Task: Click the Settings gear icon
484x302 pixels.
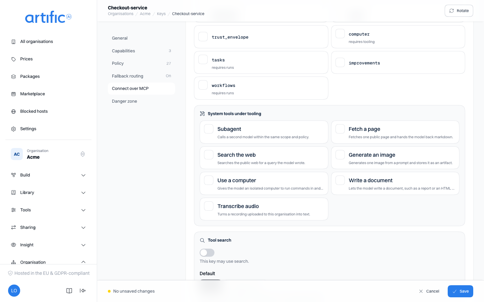Action: point(13,129)
